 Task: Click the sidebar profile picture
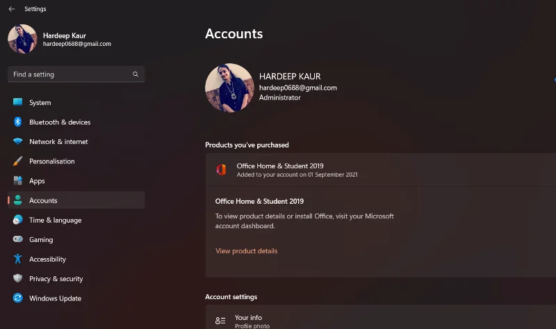(22, 39)
